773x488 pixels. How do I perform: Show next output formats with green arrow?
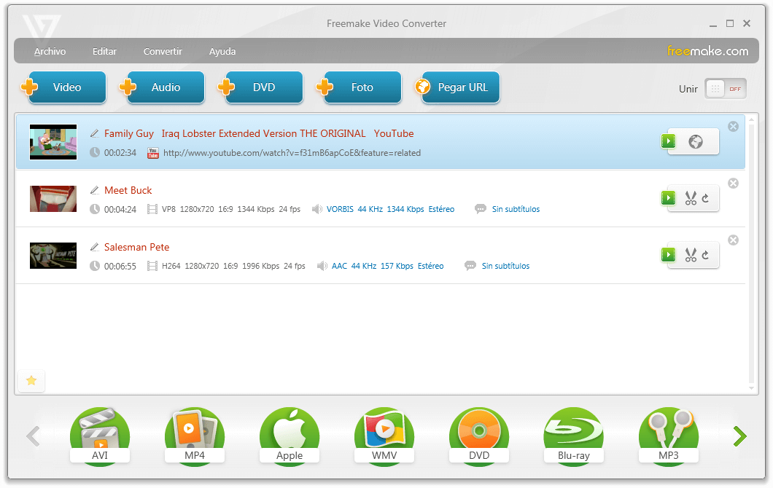click(x=740, y=436)
